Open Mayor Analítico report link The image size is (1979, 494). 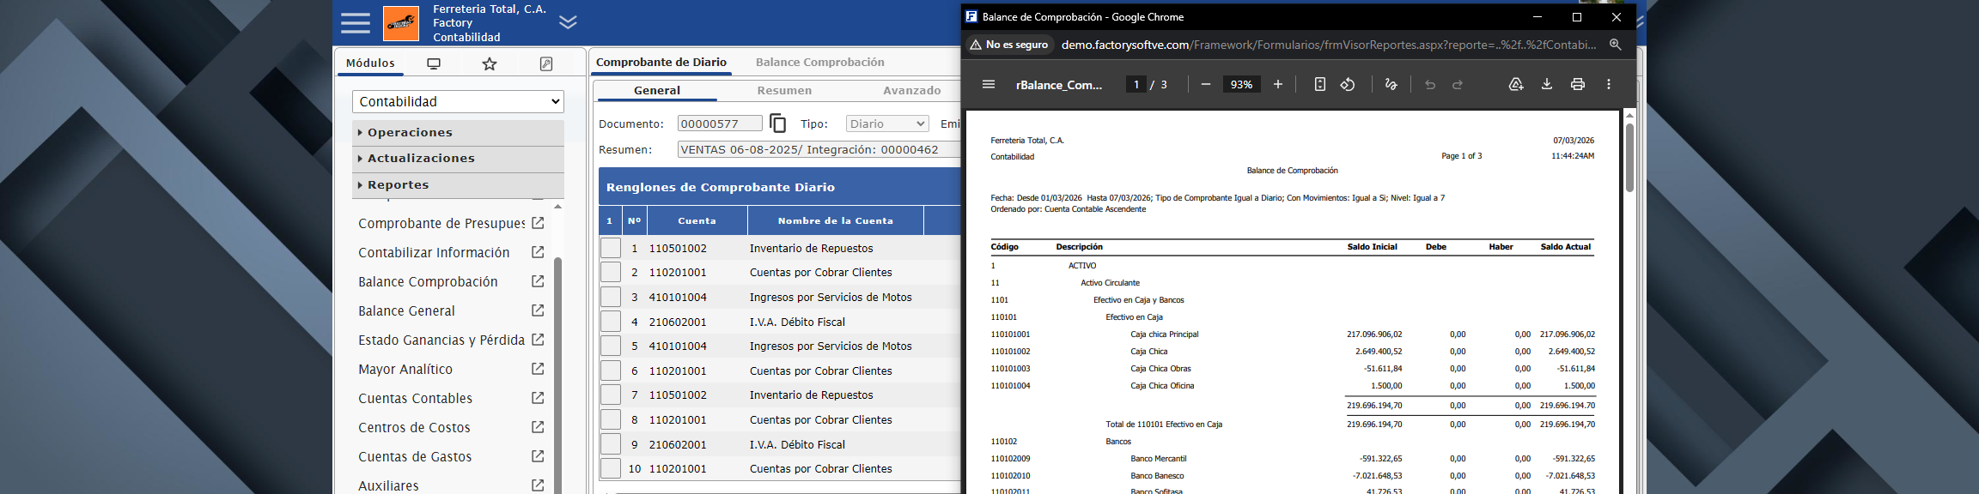pos(405,369)
